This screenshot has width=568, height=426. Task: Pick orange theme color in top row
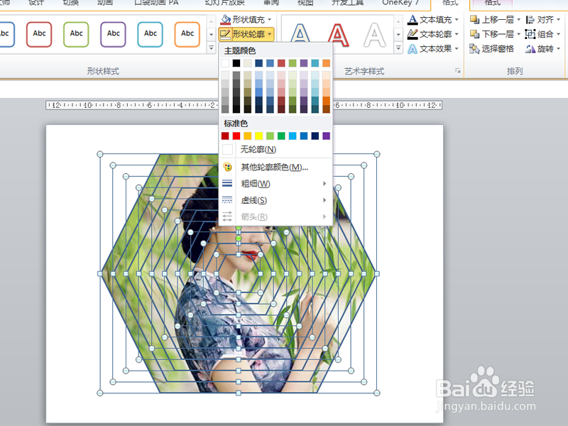326,63
